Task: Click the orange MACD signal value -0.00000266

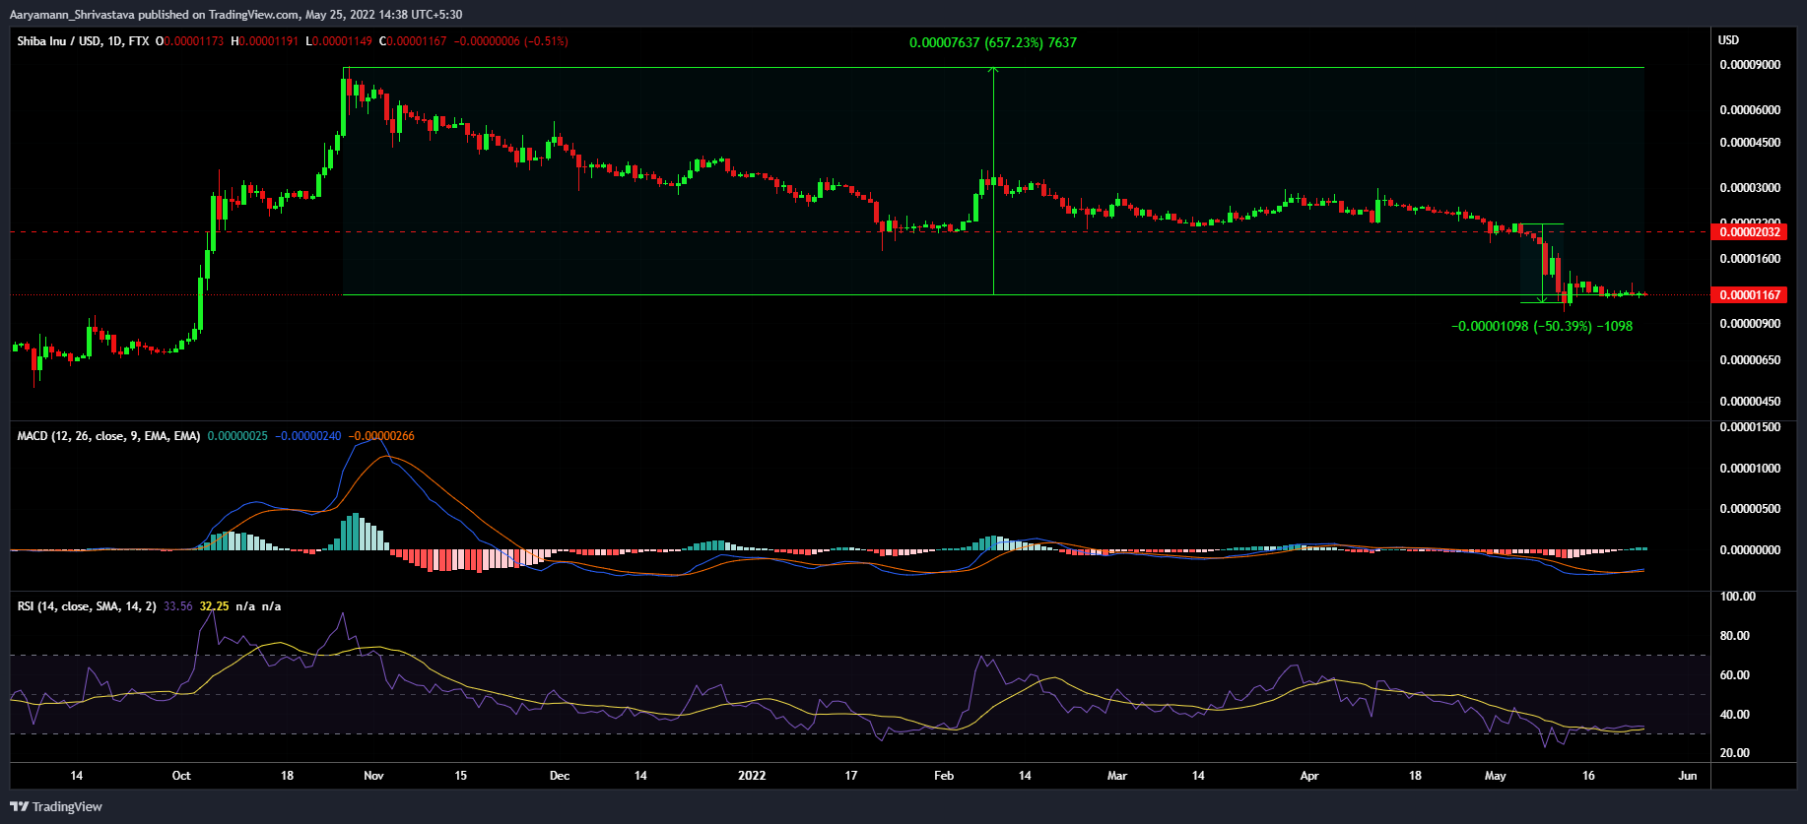Action: (381, 436)
